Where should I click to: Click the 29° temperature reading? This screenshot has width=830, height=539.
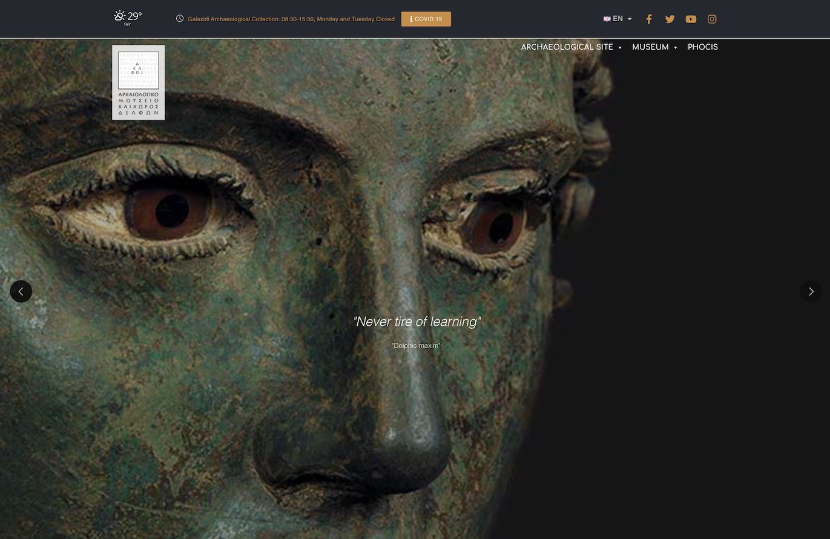pos(134,16)
